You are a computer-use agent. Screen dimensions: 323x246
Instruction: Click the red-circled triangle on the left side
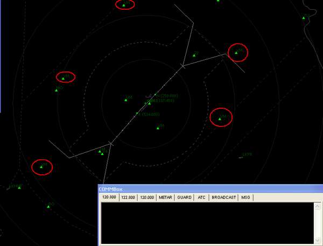(x=64, y=78)
